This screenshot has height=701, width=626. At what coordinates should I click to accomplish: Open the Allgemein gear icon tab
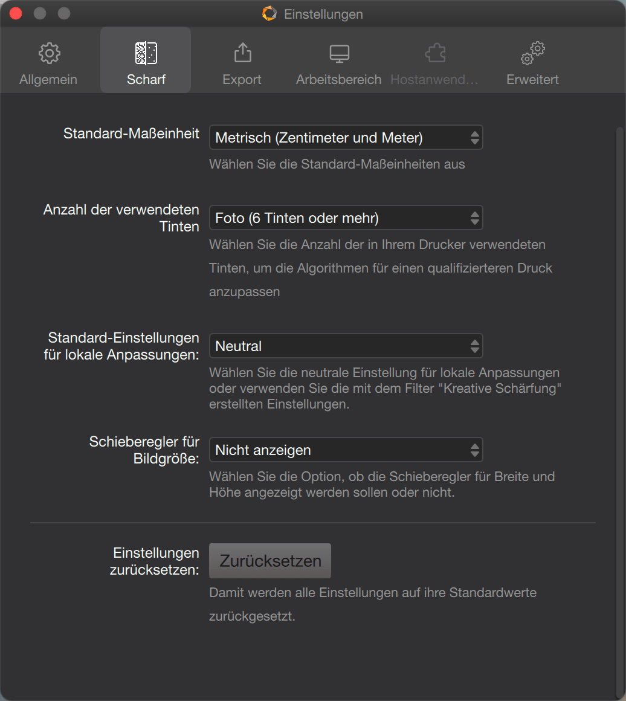pyautogui.click(x=49, y=53)
